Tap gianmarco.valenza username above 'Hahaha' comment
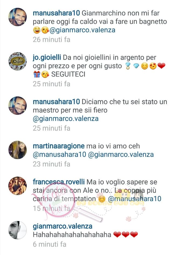Viewport: 183px width, 255px height. 63,226
